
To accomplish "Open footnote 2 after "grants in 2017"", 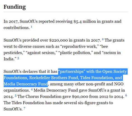I will pyautogui.click(x=103, y=39).
